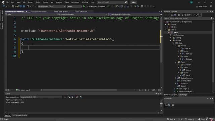The height and width of the screenshot is (121, 215).
Task: Open the 100 % zoom level dropdown
Action: 9,90
